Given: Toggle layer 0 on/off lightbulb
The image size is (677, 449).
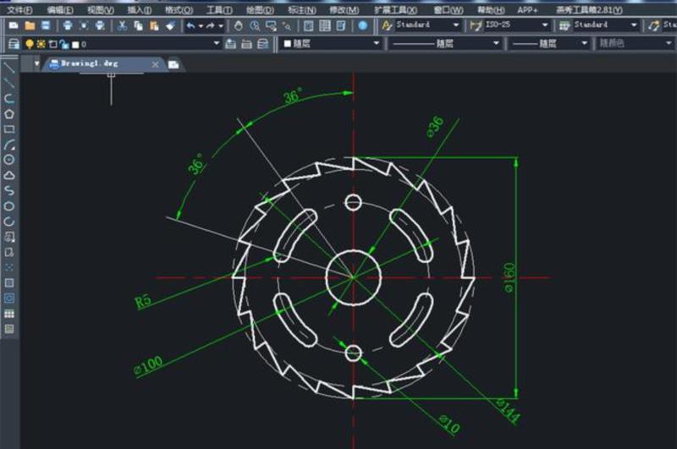Looking at the screenshot, I should (x=30, y=44).
